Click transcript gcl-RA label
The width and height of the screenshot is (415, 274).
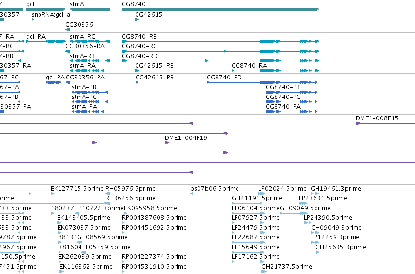pyautogui.click(x=36, y=36)
